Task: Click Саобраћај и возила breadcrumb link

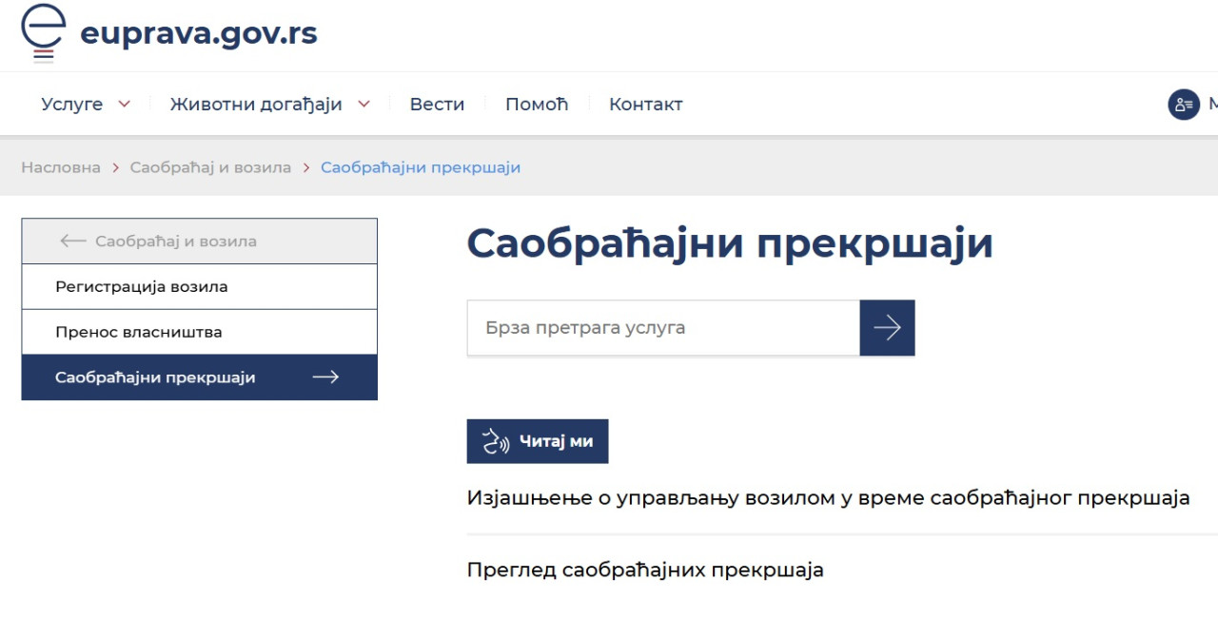Action: 210,167
